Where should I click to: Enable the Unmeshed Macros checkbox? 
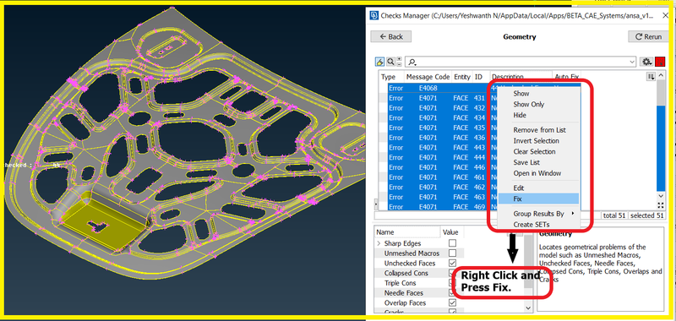(452, 253)
